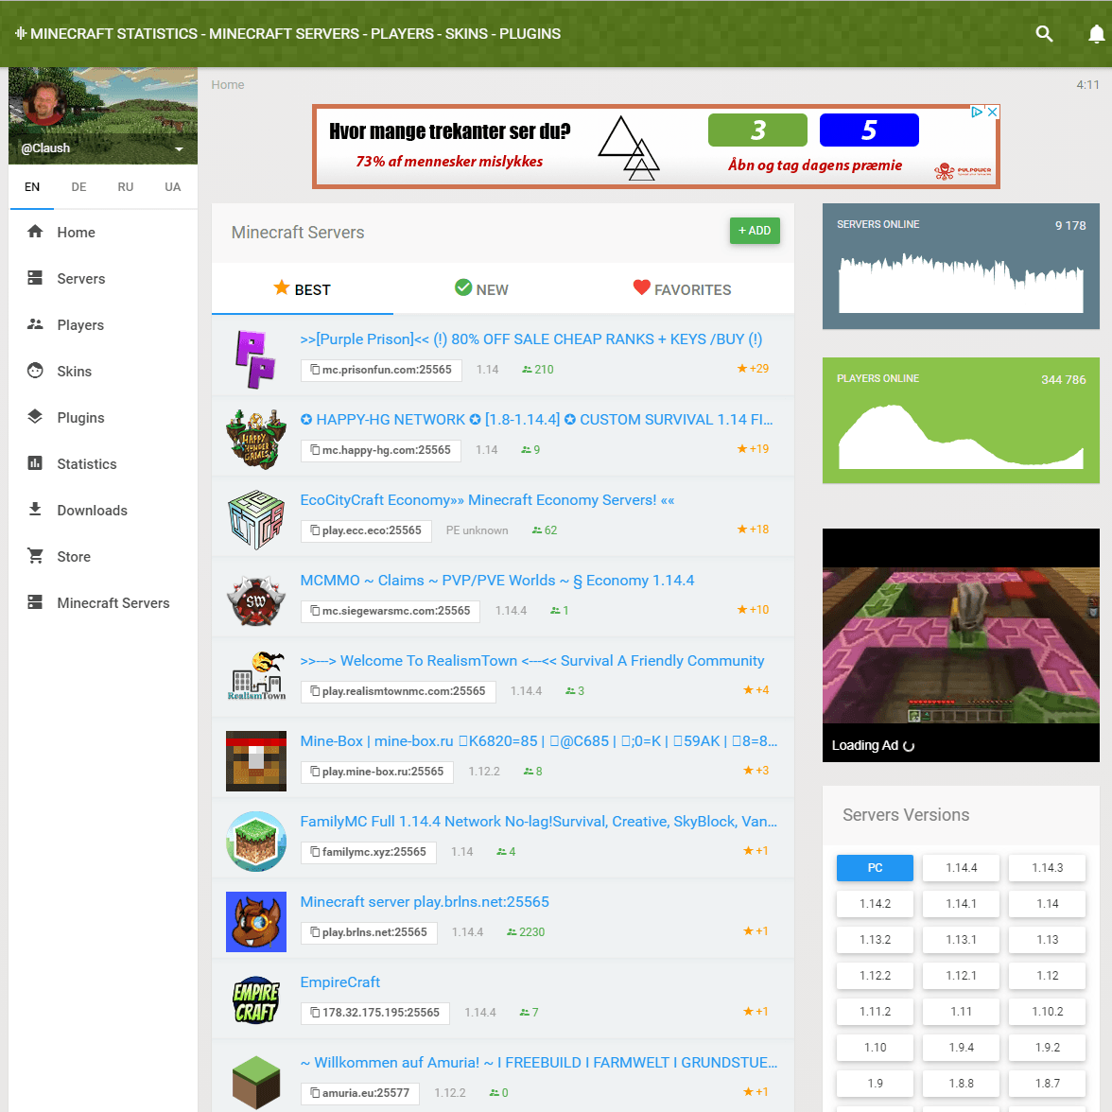The height and width of the screenshot is (1112, 1112).
Task: Switch to the NEW tab
Action: point(481,288)
